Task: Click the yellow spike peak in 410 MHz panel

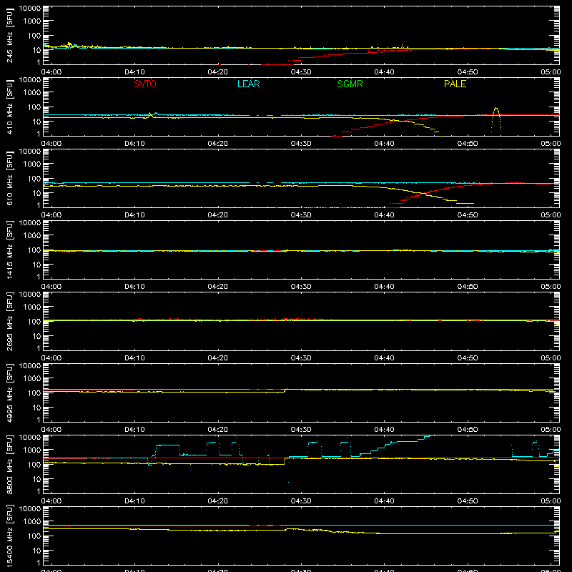Action: 495,109
